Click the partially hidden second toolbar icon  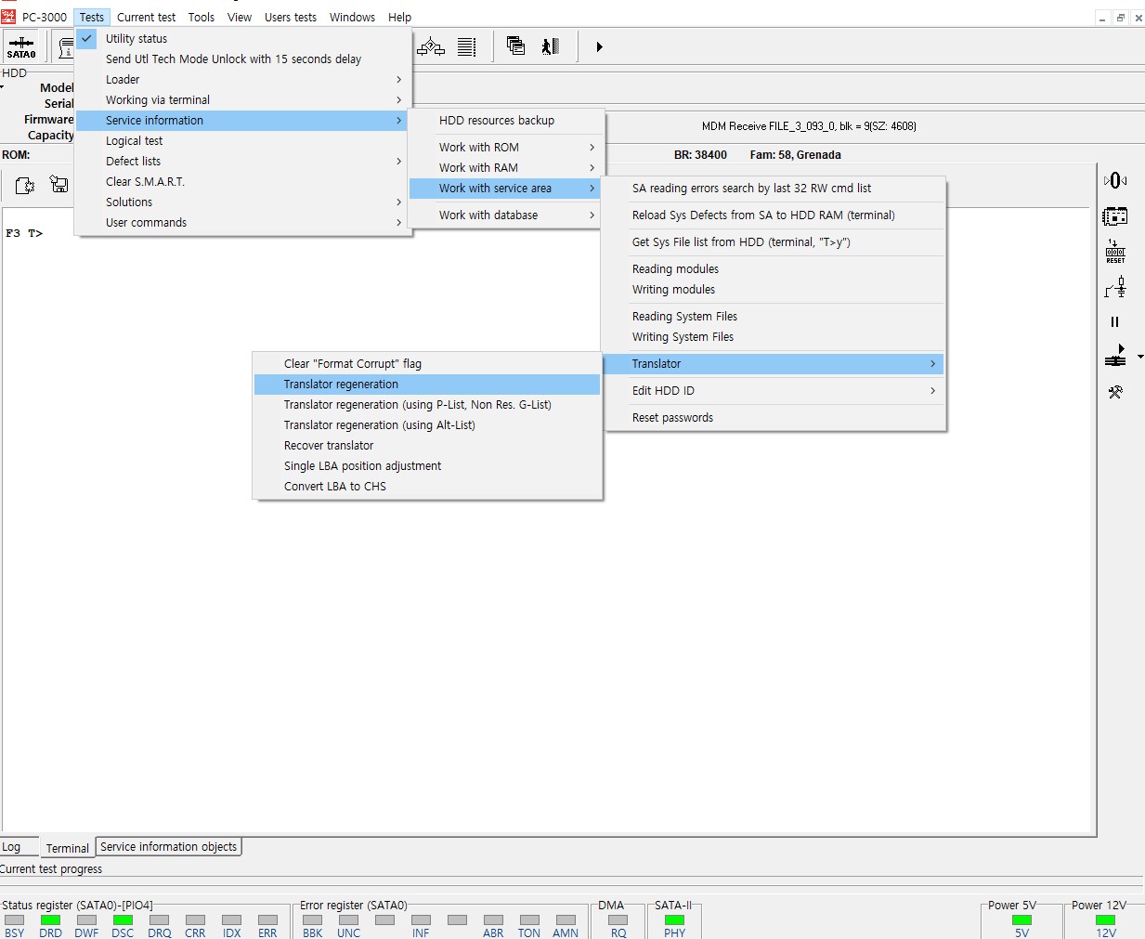coord(65,46)
